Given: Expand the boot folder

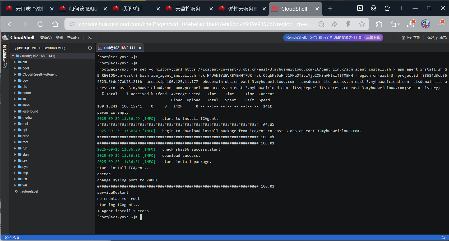Looking at the screenshot, I should 15,68.
